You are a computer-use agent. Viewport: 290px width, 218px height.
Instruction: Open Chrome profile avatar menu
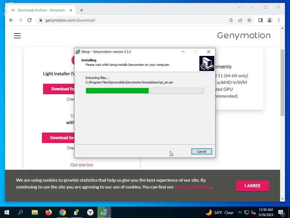coord(270,20)
